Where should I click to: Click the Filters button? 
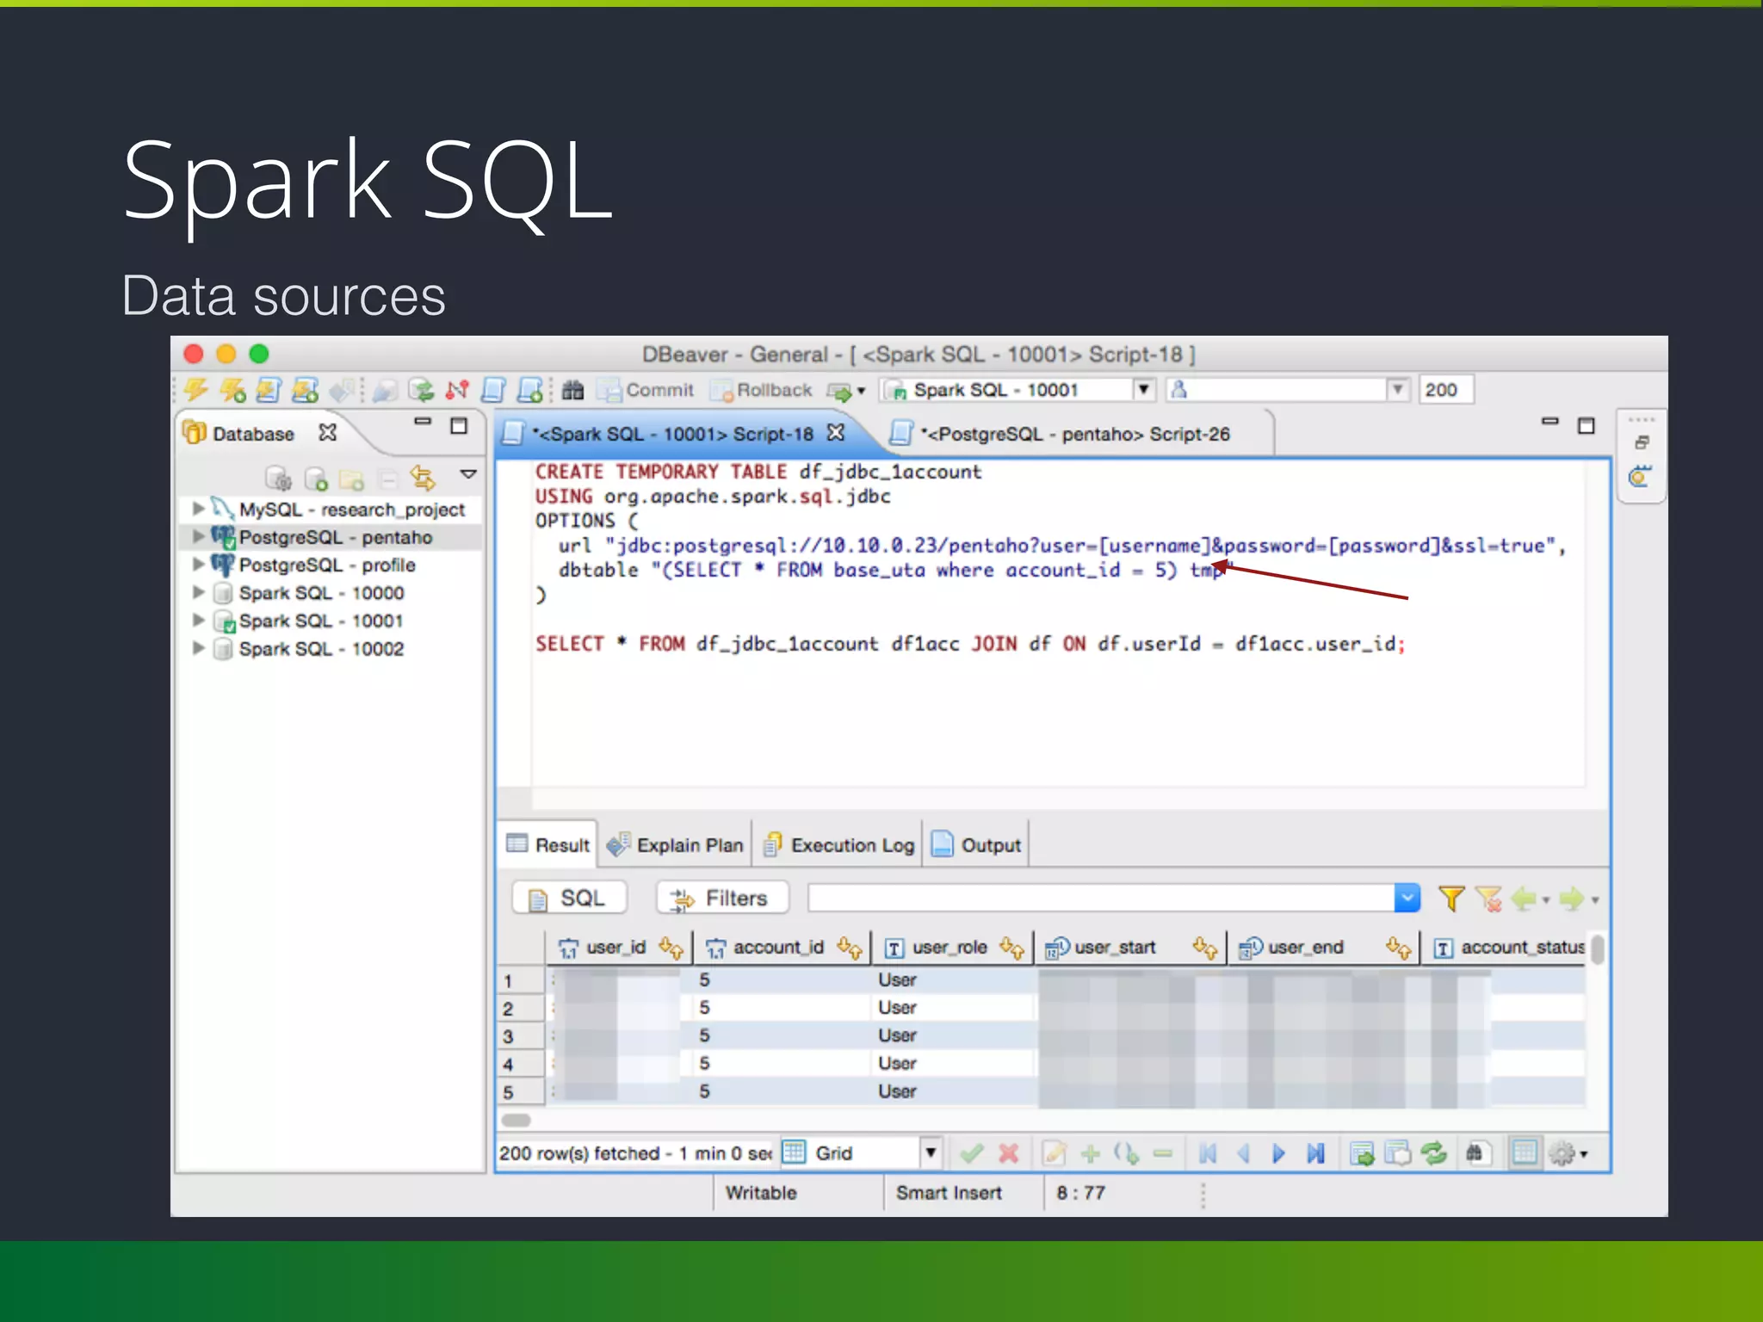pyautogui.click(x=721, y=898)
